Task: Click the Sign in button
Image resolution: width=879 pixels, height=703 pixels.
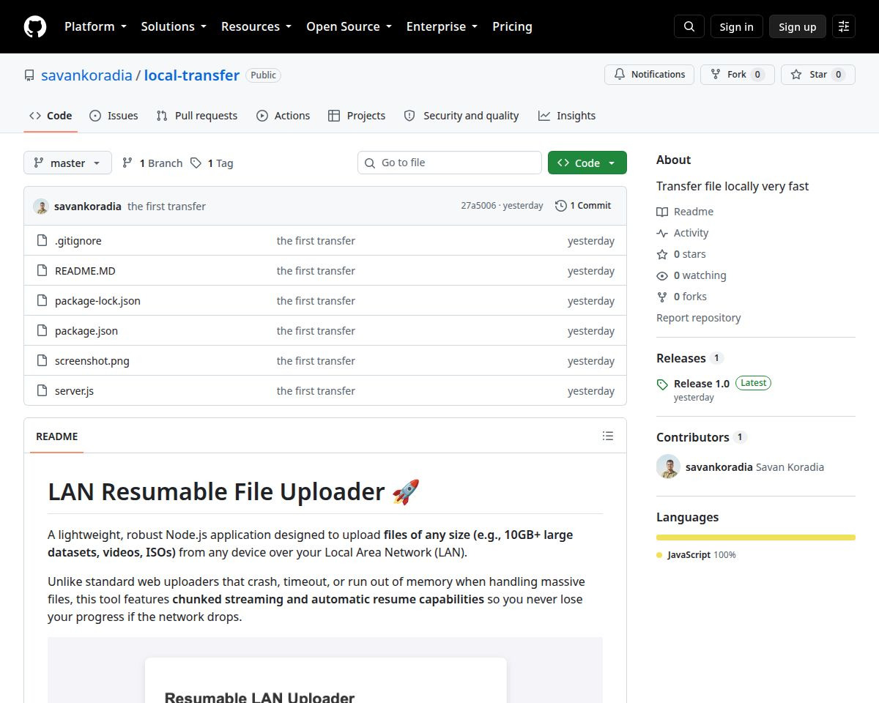Action: coord(736,26)
